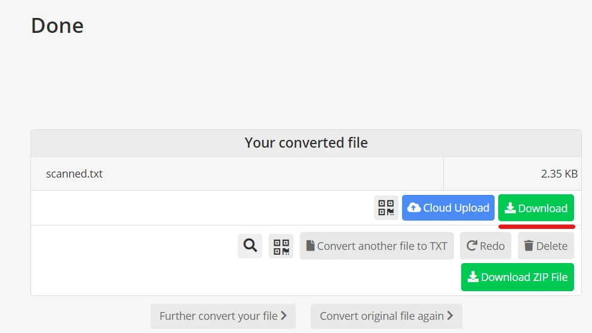Click the QR code icon beside Cloud Upload

[386, 207]
